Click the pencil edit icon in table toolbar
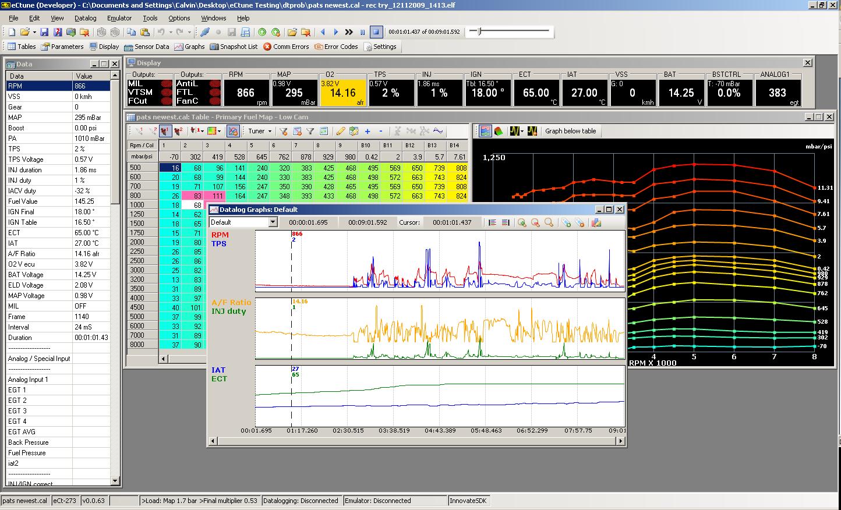This screenshot has height=510, width=841. [341, 131]
